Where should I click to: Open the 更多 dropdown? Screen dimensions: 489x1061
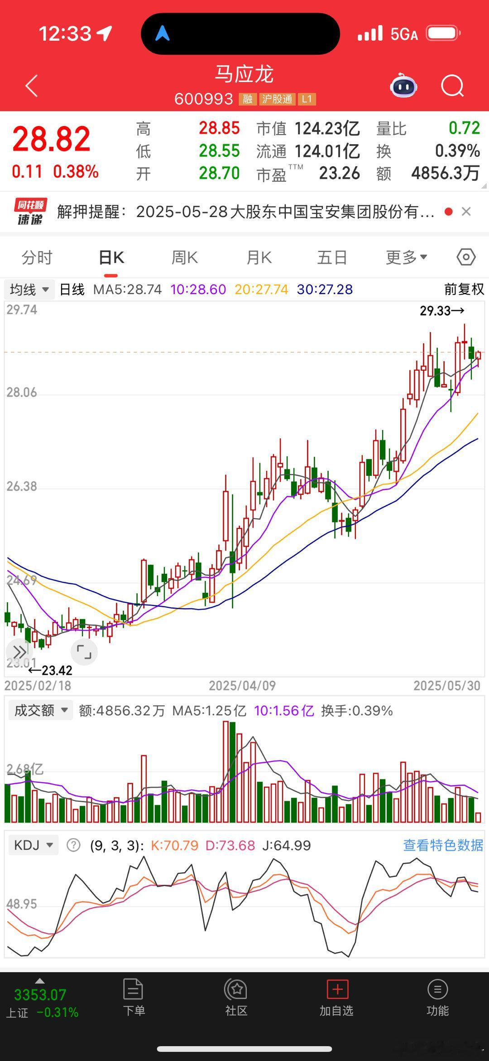tap(406, 257)
